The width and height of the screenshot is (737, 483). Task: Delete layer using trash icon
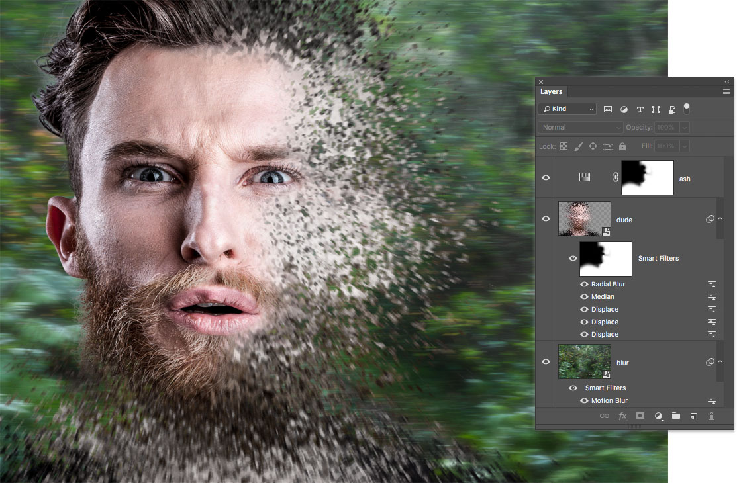(x=711, y=416)
